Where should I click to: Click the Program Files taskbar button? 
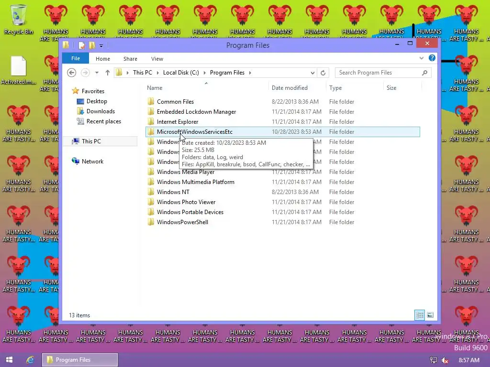[x=80, y=360]
